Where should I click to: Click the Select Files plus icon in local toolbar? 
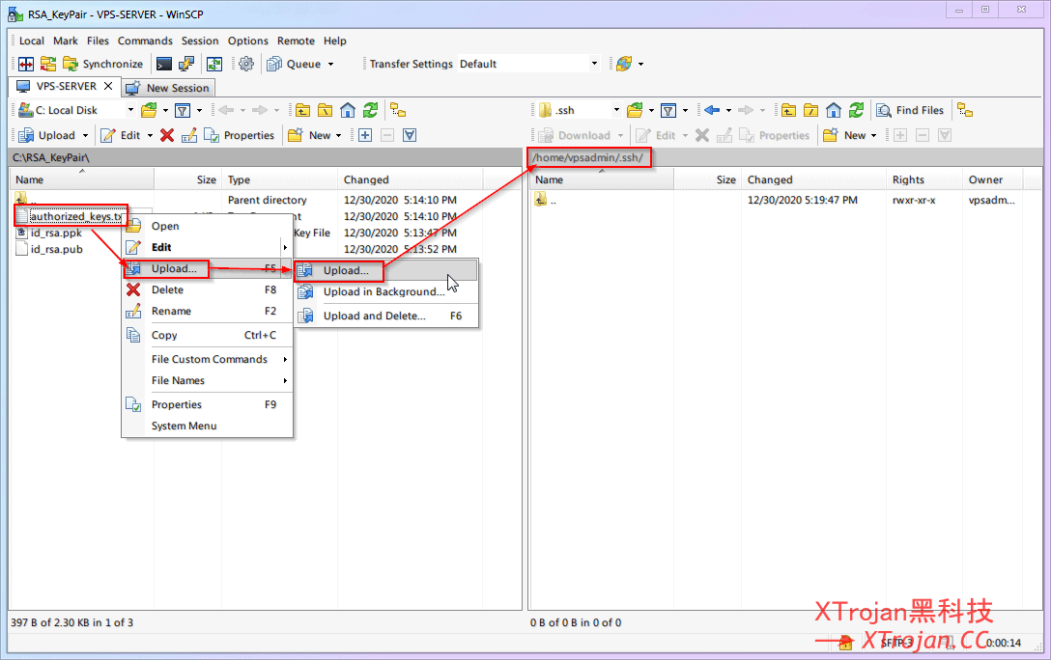(365, 135)
